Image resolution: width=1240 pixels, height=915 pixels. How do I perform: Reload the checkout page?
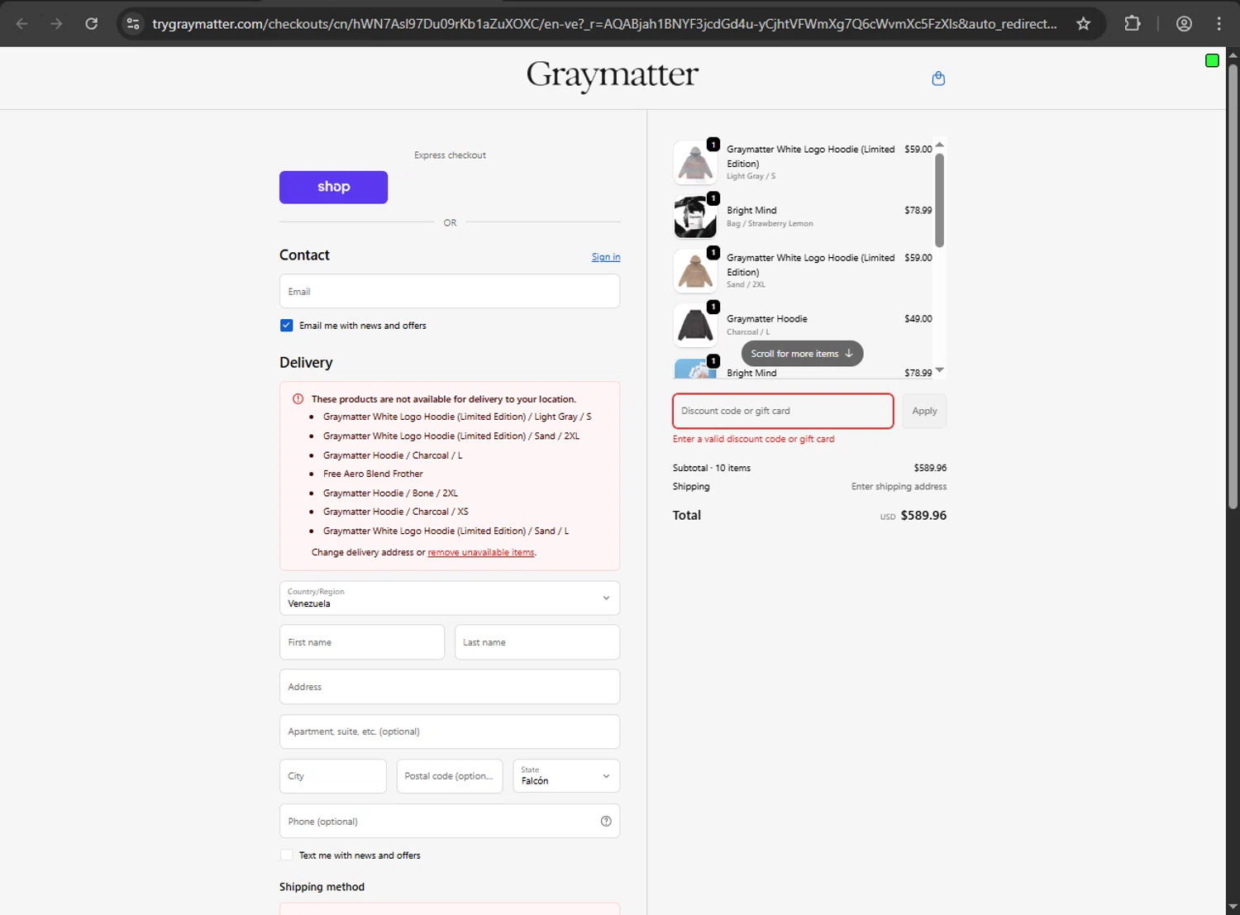92,24
